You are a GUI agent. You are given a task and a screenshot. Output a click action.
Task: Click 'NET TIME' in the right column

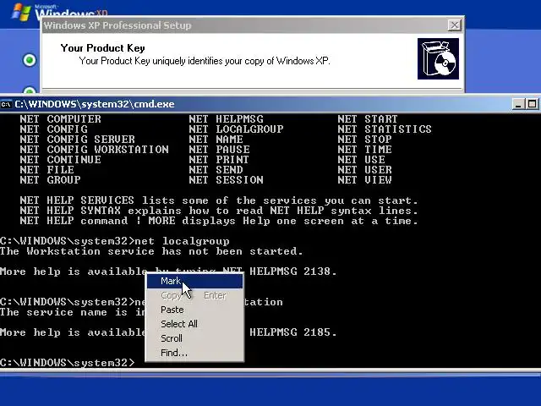[364, 150]
